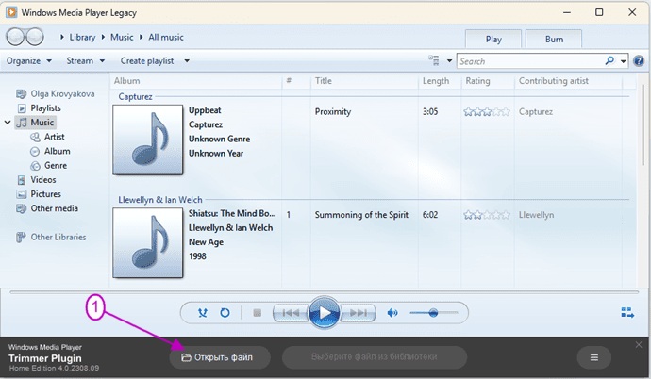Click in the Search field
651x379 pixels.
click(x=530, y=61)
